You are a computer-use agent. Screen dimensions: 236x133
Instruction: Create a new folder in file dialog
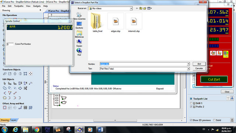click(x=145, y=8)
